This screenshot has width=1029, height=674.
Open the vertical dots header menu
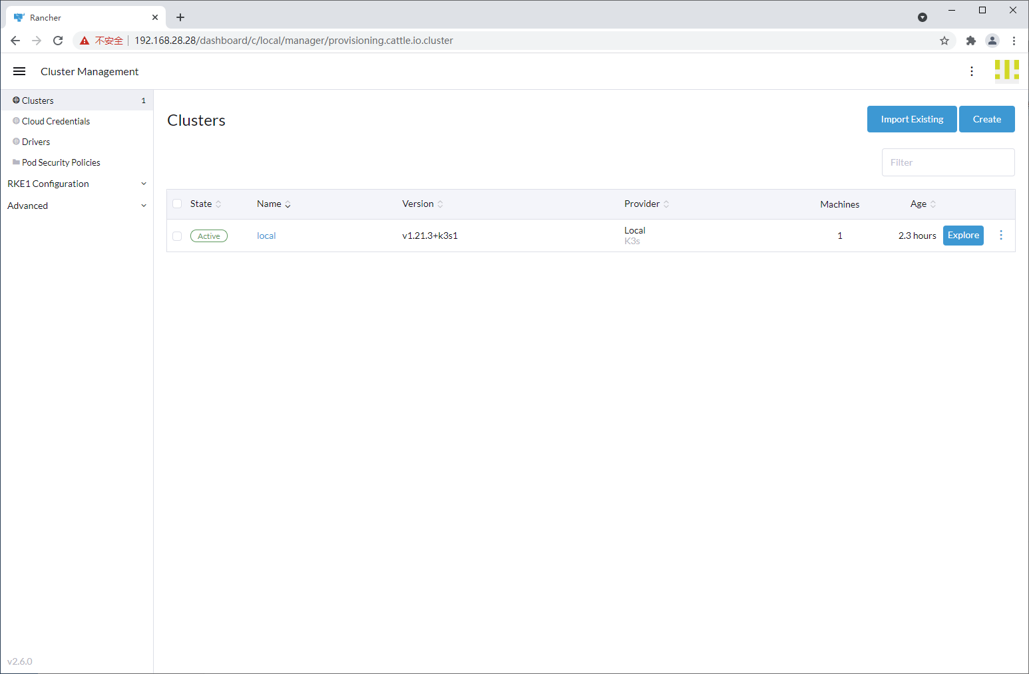(x=972, y=71)
